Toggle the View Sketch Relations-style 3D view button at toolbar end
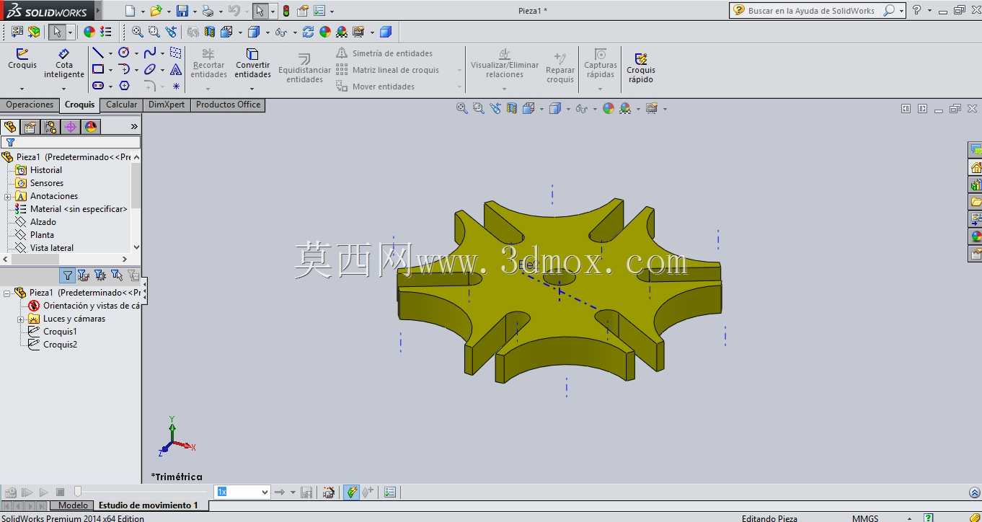The image size is (982, 522). [385, 32]
